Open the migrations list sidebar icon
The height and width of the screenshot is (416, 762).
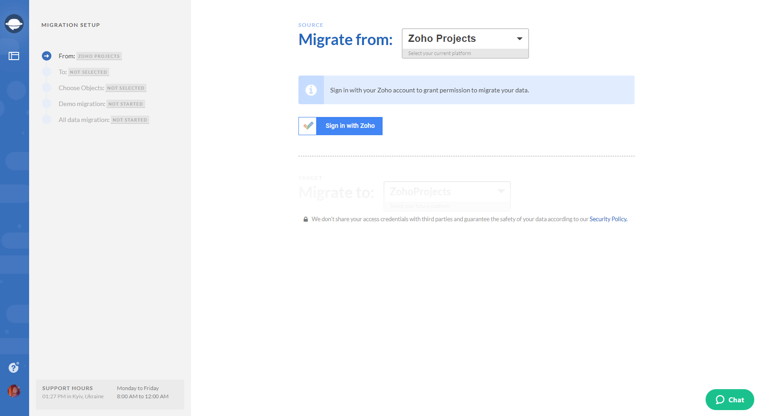coord(14,56)
